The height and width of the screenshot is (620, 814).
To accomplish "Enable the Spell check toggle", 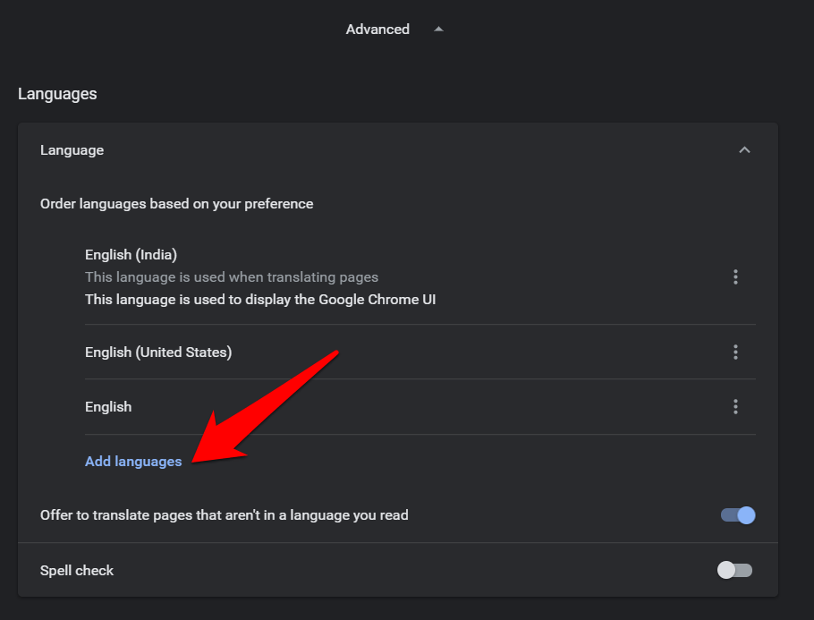I will [x=734, y=571].
